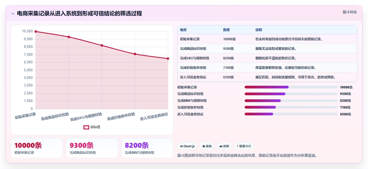Viewport: 368px width, 169px height.
Task: Click the 进入可信业务结论 progress bar
Action: point(291,114)
